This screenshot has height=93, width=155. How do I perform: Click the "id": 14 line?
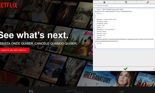(x=99, y=43)
